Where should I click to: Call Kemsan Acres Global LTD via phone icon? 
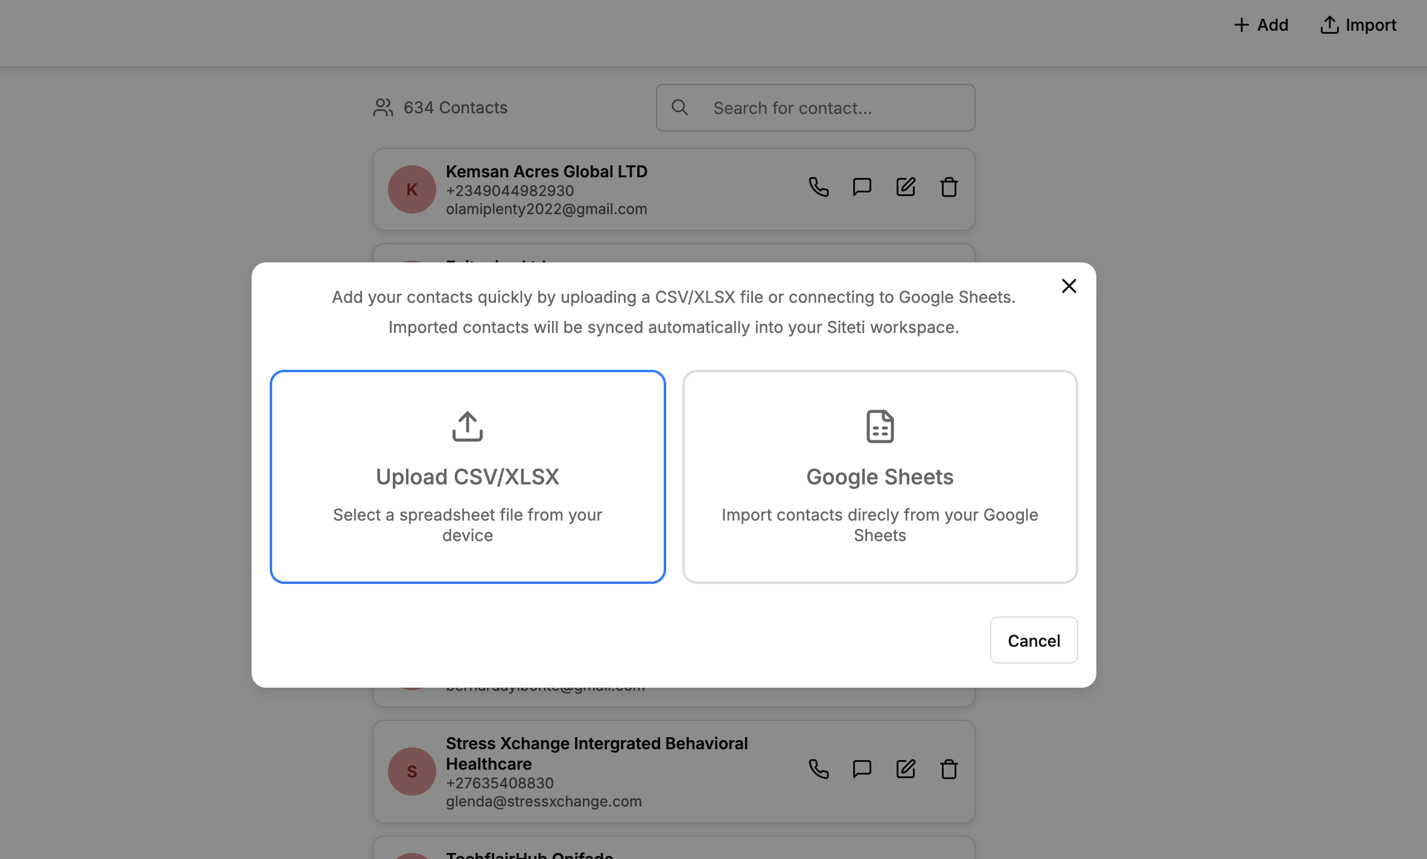coord(819,187)
